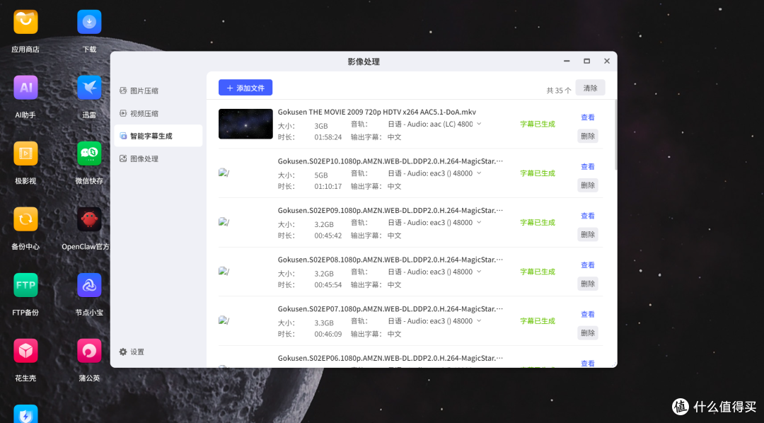Expand audio track dropdown for S02EP08

(479, 272)
